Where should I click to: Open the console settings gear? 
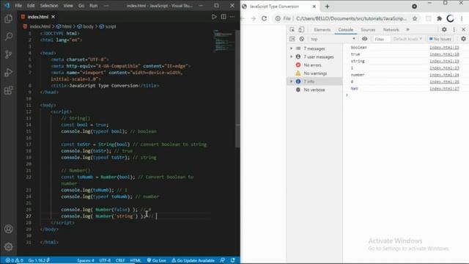point(463,39)
